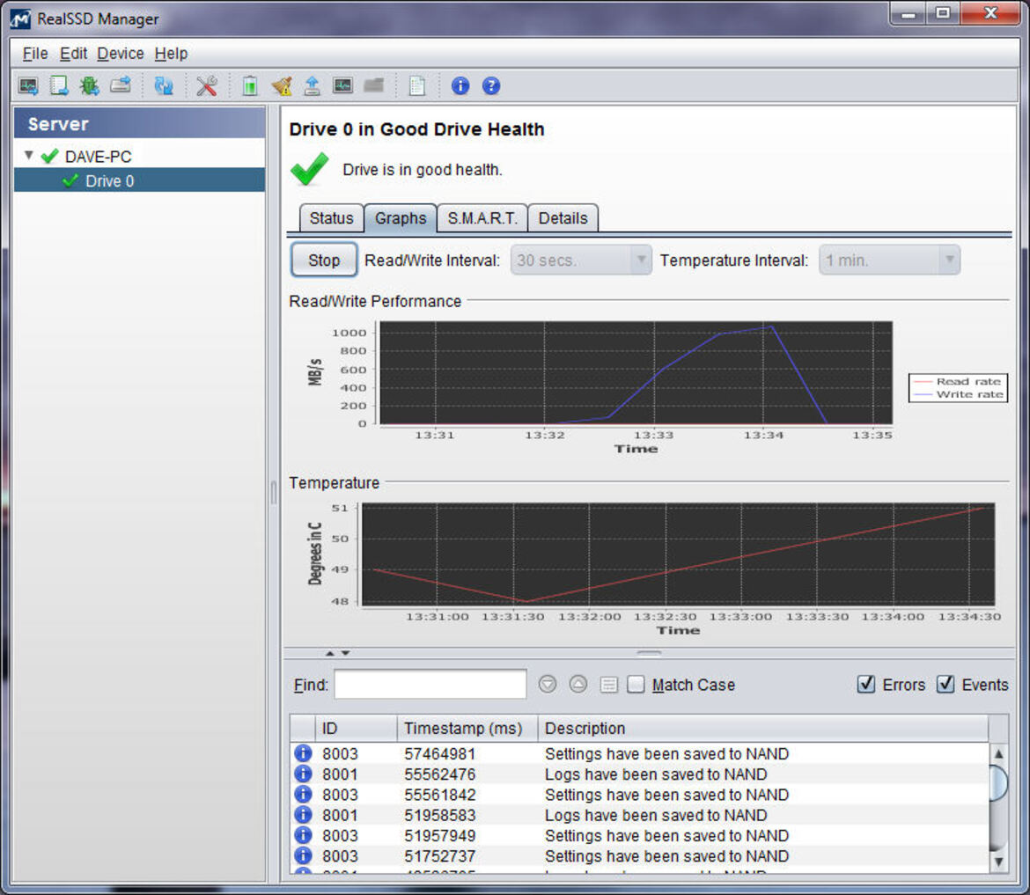Uncheck the Events checkbox
Screen dimensions: 1030x895
[945, 684]
